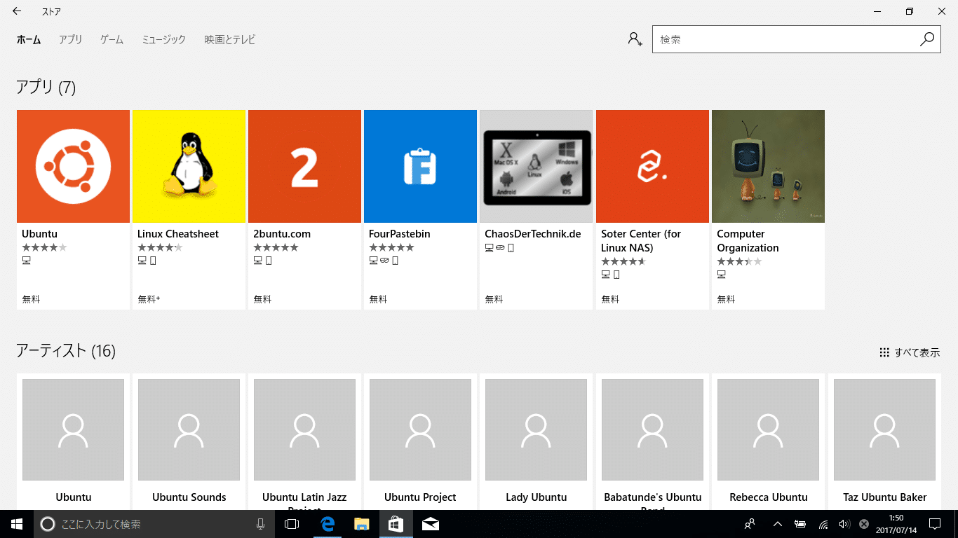Viewport: 958px width, 538px height.
Task: Open Soter Center app tile
Action: click(652, 166)
